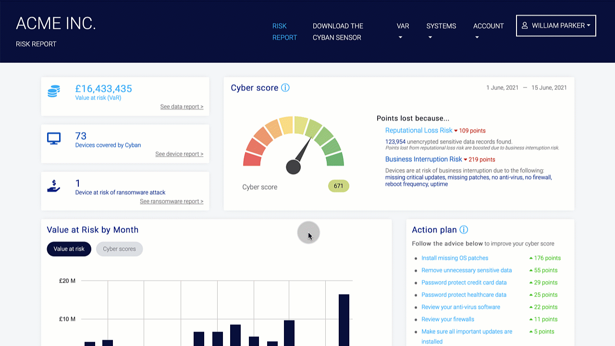Click the tallest bar in the chart

344,320
